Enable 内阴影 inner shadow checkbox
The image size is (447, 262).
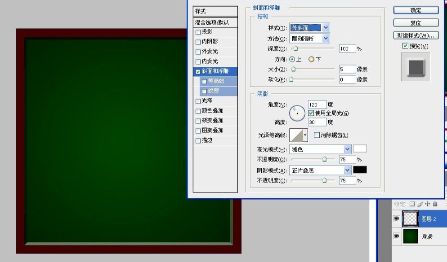pyautogui.click(x=198, y=42)
